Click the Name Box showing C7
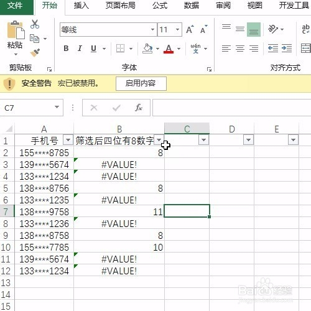Viewport: 311px width, 311px height. 27,108
